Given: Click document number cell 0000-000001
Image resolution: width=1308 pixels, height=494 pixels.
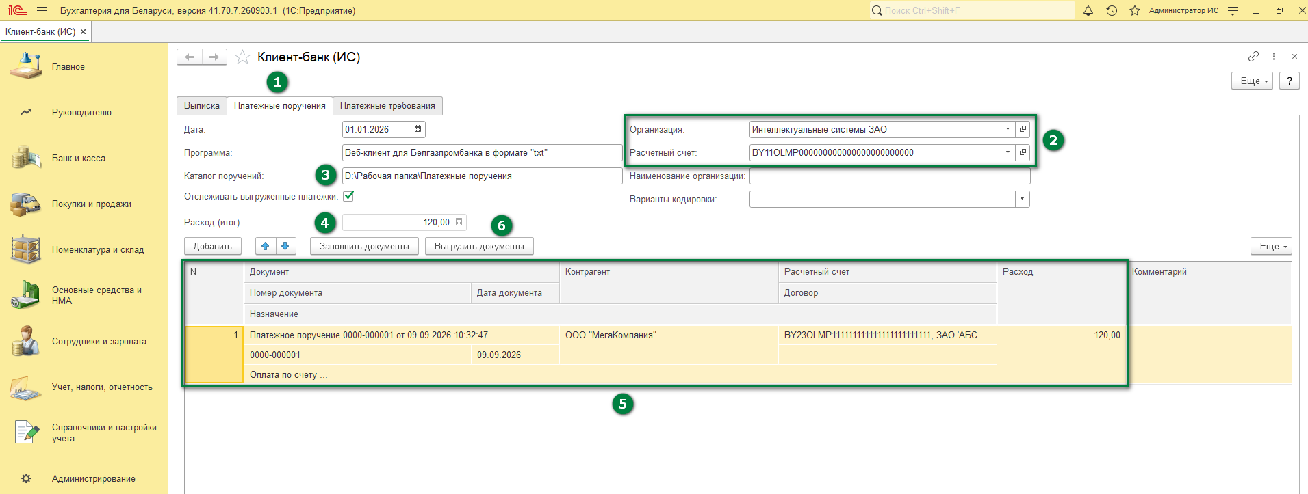Looking at the screenshot, I should 357,355.
